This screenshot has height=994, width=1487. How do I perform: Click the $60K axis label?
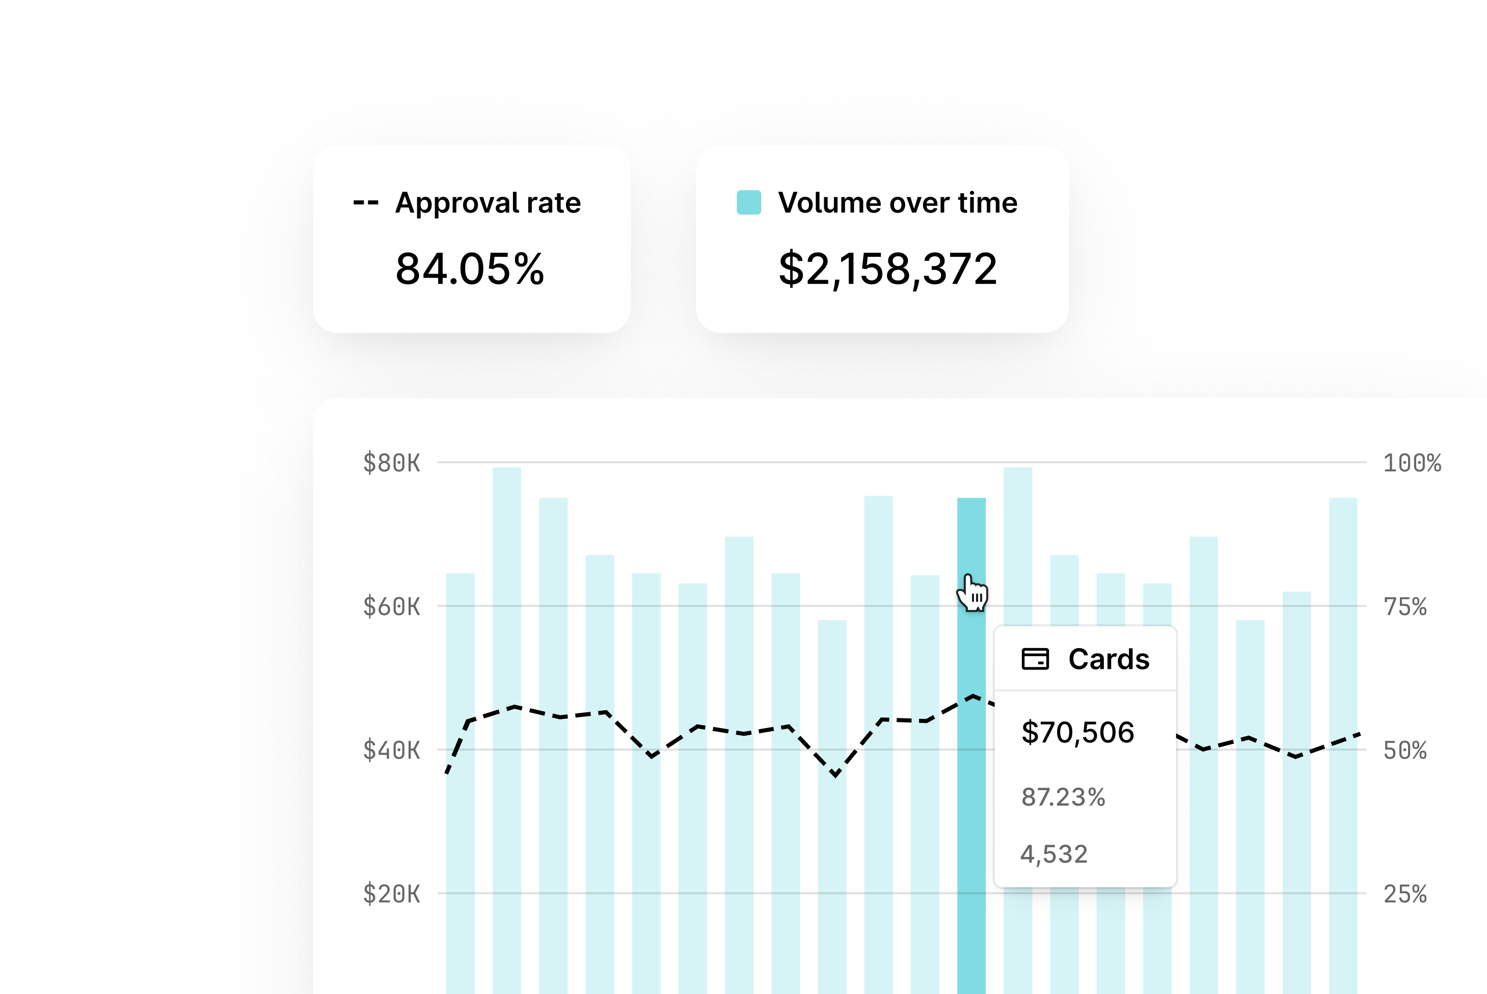[x=391, y=607]
